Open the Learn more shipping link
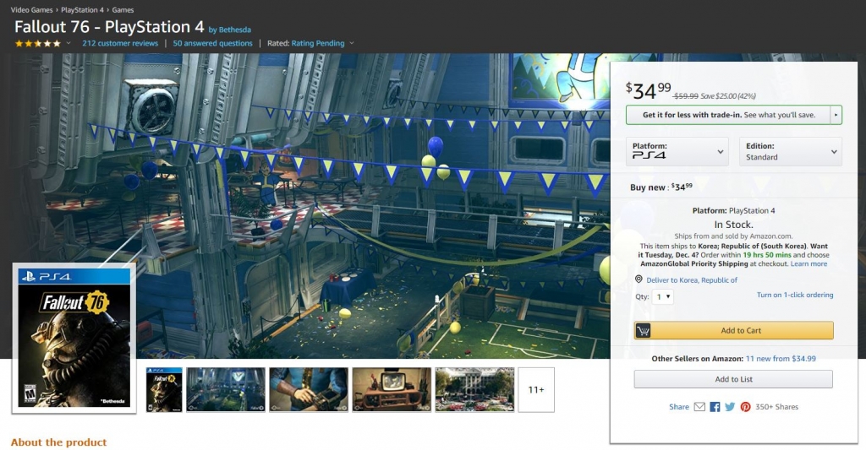 (x=808, y=263)
